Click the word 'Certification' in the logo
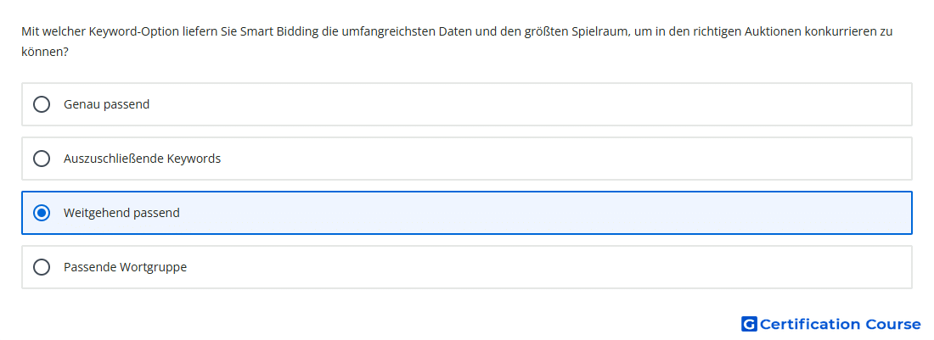The height and width of the screenshot is (340, 934). point(811,324)
